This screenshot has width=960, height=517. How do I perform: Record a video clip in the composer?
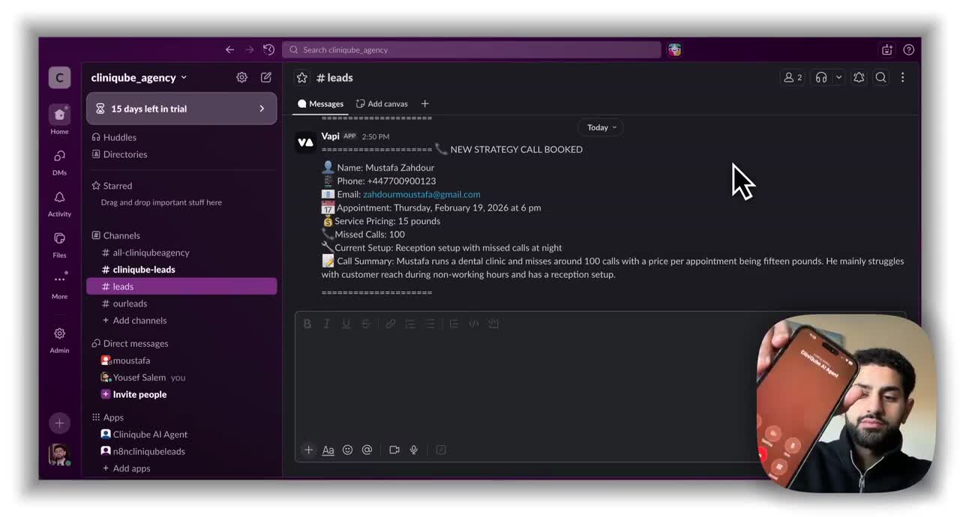pos(394,450)
